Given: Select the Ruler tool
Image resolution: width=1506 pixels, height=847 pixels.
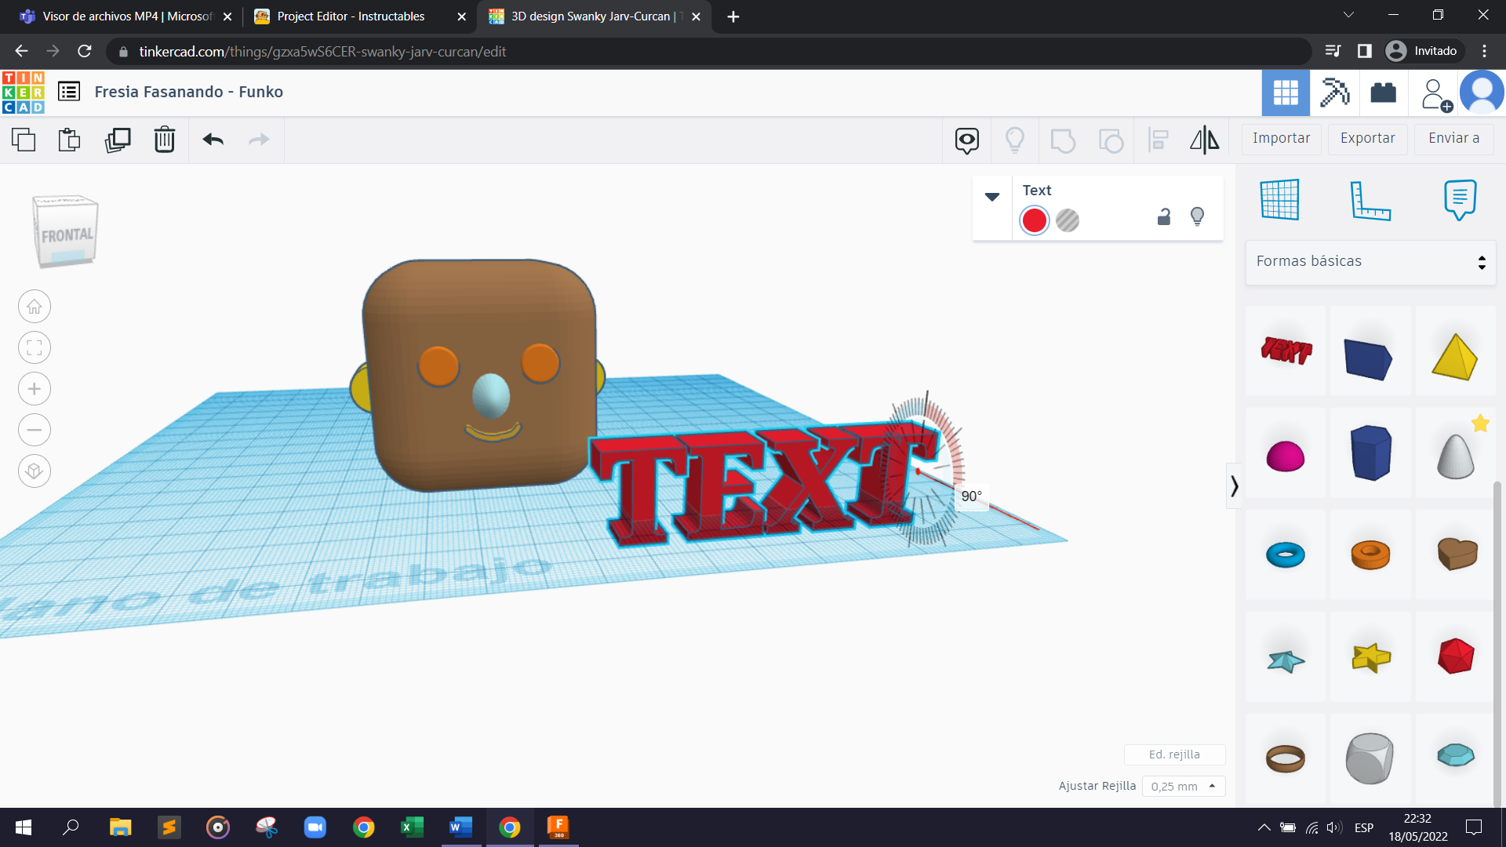Looking at the screenshot, I should [x=1370, y=200].
